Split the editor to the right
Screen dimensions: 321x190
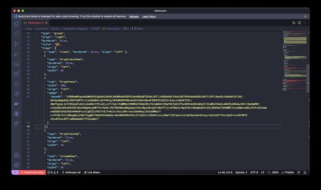(299, 23)
